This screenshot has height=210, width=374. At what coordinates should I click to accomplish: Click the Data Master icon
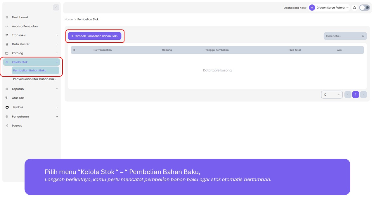click(x=7, y=44)
